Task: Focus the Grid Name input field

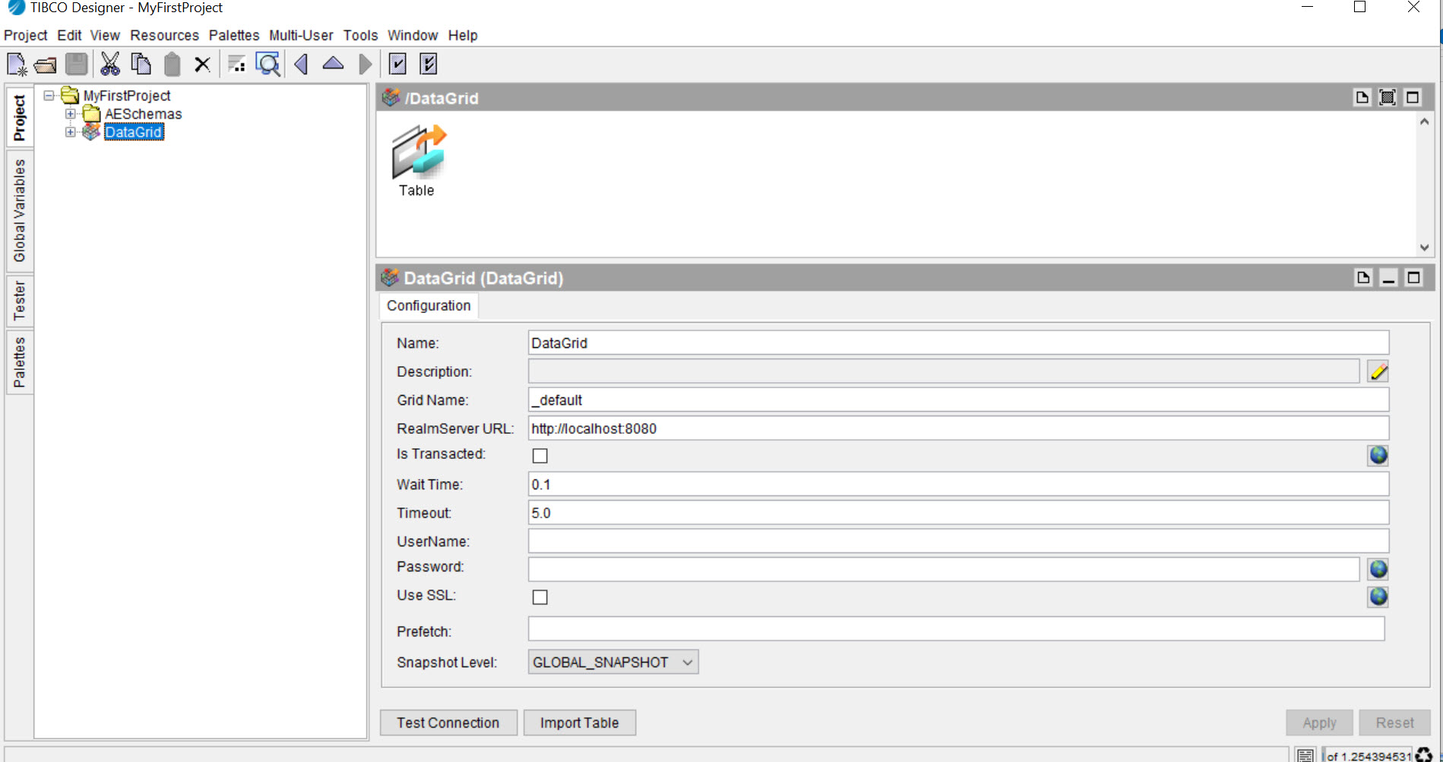Action: click(x=958, y=400)
